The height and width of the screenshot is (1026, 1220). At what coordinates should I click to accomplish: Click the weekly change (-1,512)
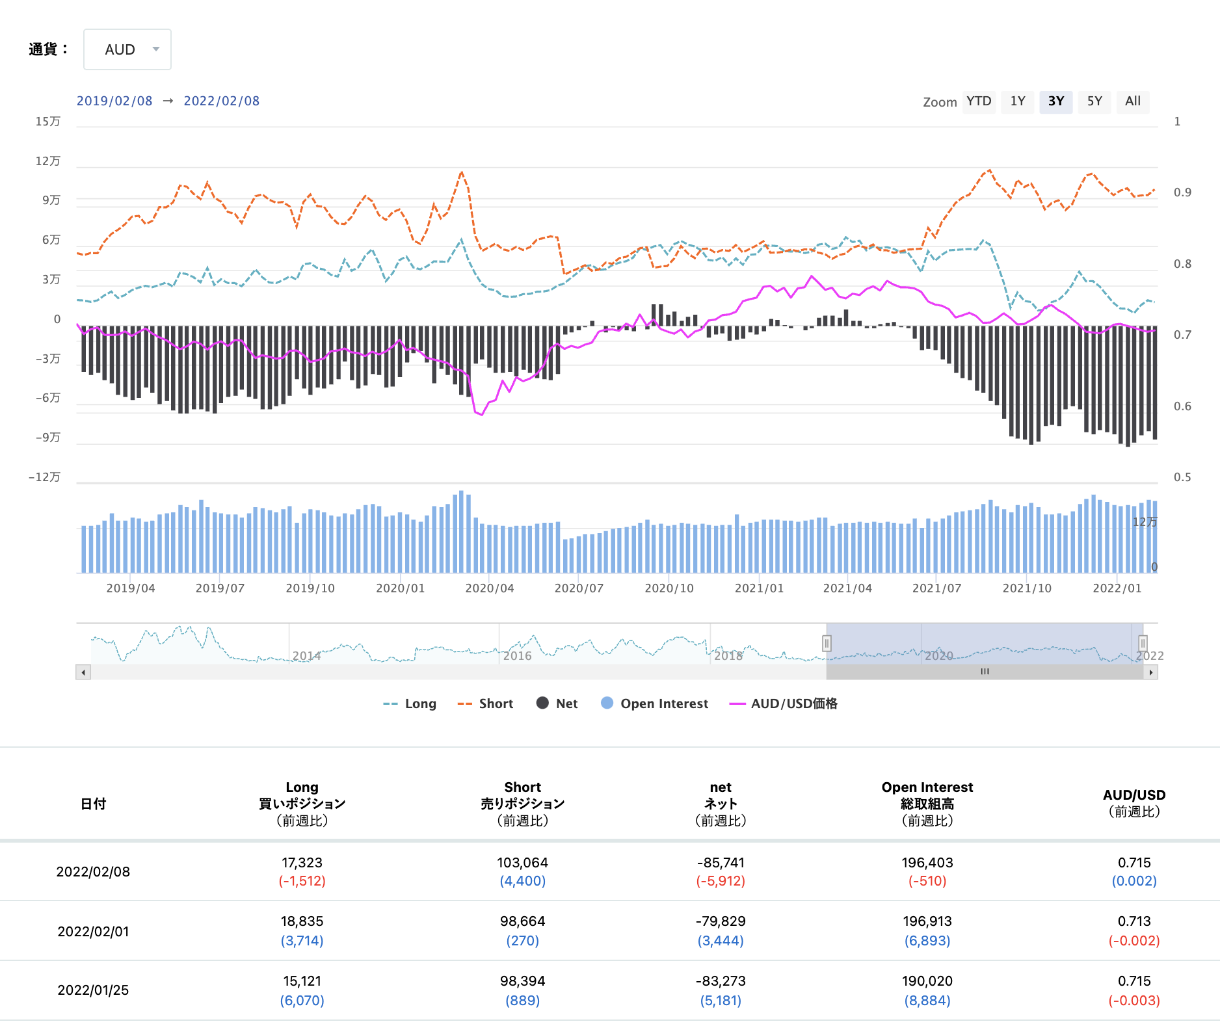pos(302,881)
